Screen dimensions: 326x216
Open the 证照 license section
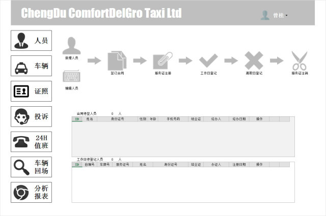[31, 91]
